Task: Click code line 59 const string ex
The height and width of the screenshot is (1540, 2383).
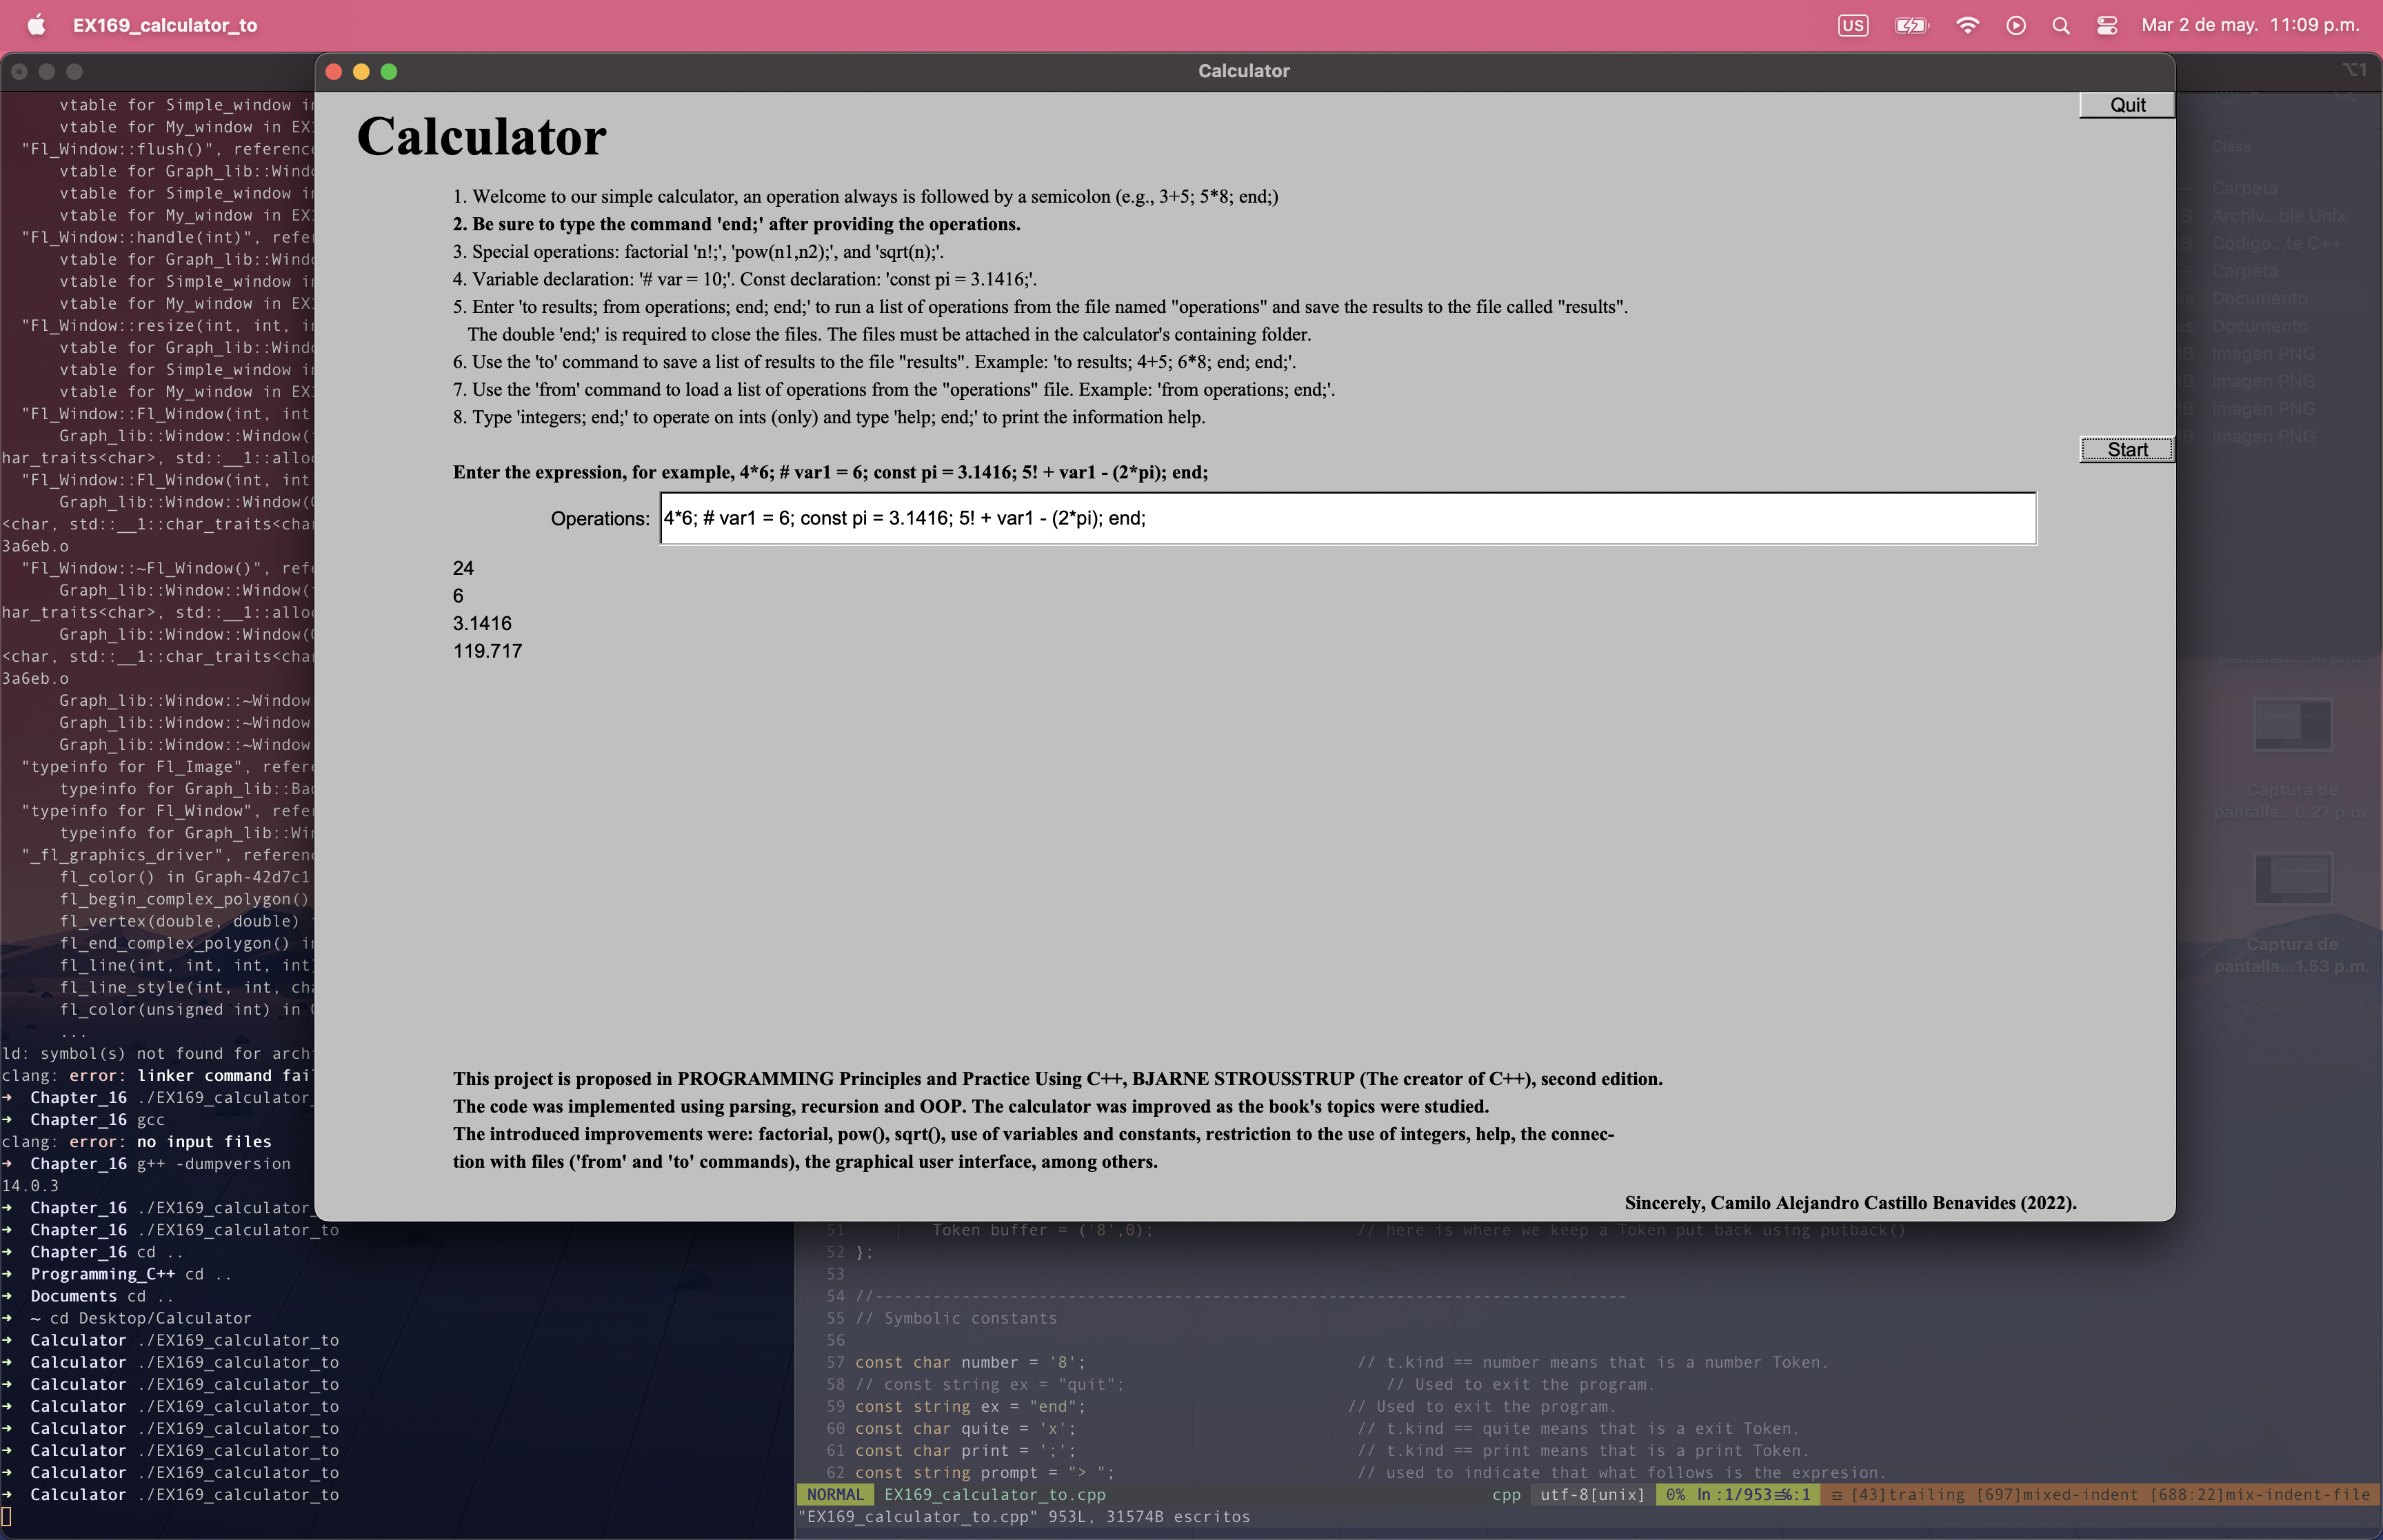Action: click(x=970, y=1406)
